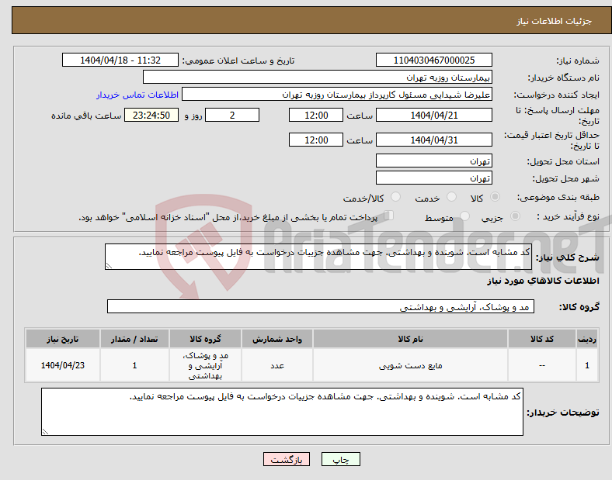Image resolution: width=612 pixels, height=480 pixels.
Task: Click the بازگشت (back) button
Action: point(286,460)
